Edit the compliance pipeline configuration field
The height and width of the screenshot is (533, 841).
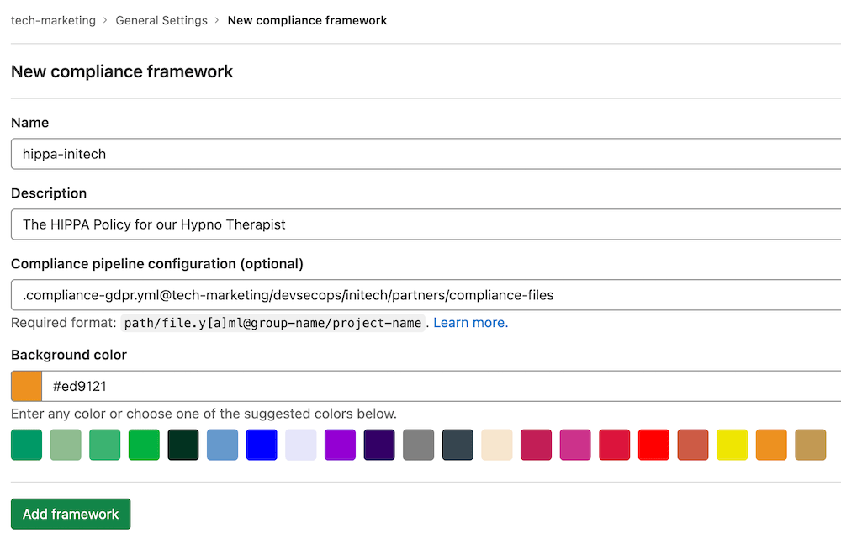[426, 295]
